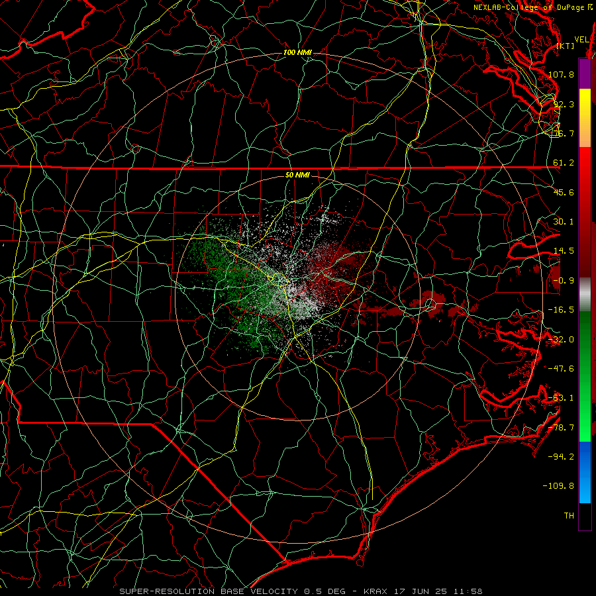Screen dimensions: 596x596
Task: Click the TH threshold label
Action: tap(569, 515)
